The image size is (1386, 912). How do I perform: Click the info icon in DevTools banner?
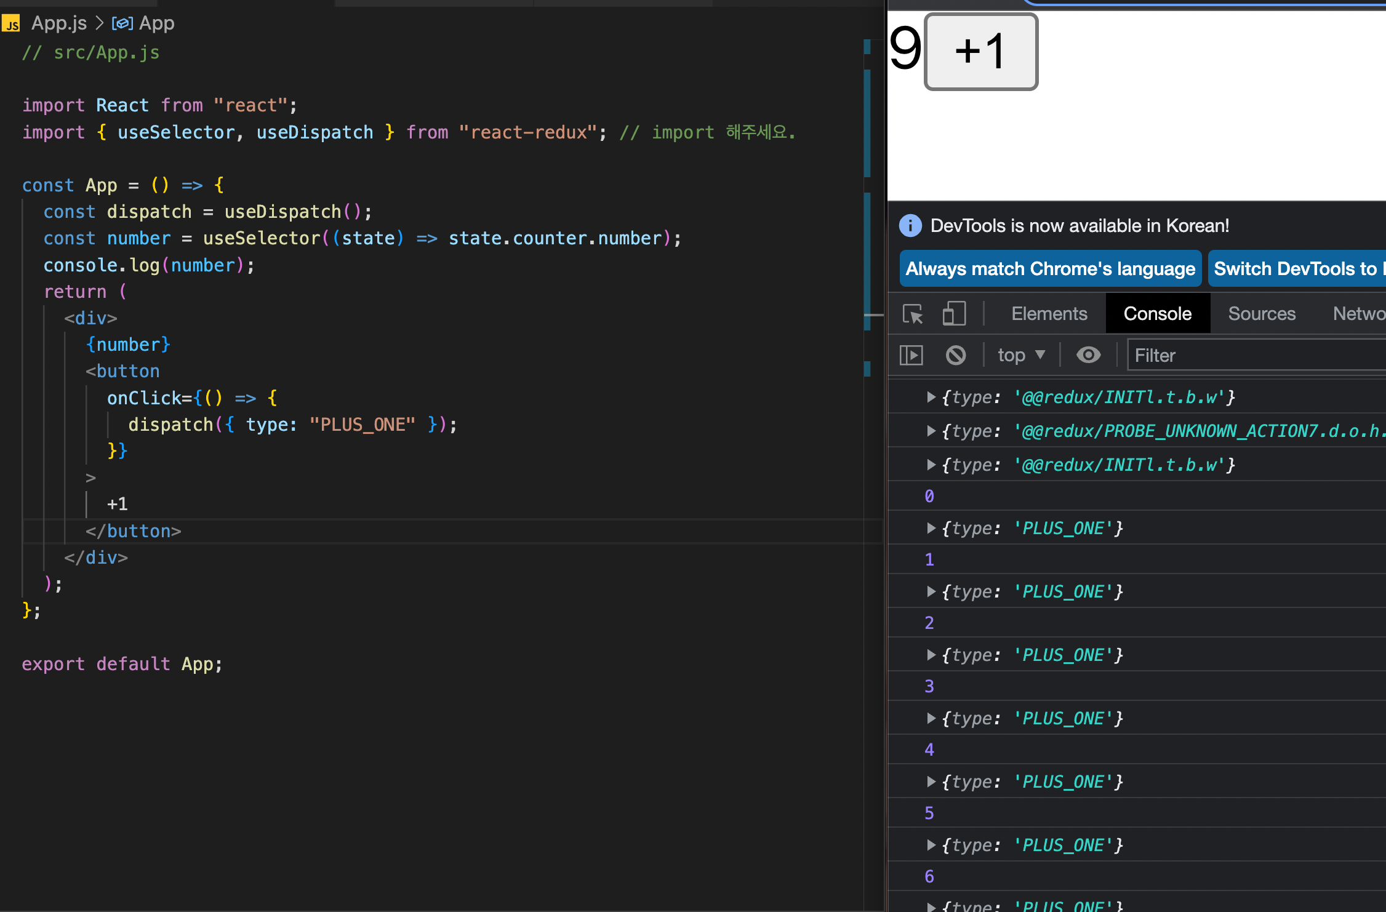910,226
